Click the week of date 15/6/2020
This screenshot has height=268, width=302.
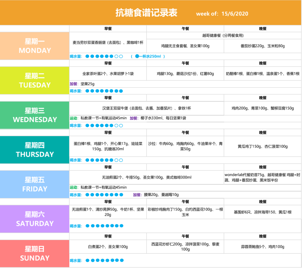click(x=235, y=14)
